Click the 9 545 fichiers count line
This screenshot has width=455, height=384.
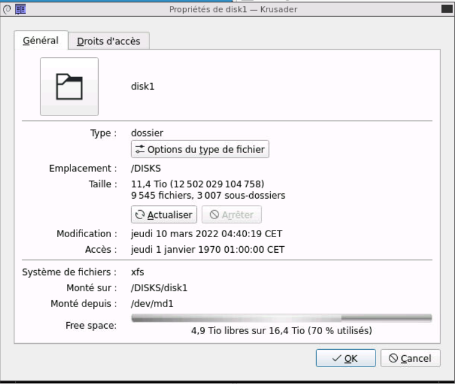(208, 196)
